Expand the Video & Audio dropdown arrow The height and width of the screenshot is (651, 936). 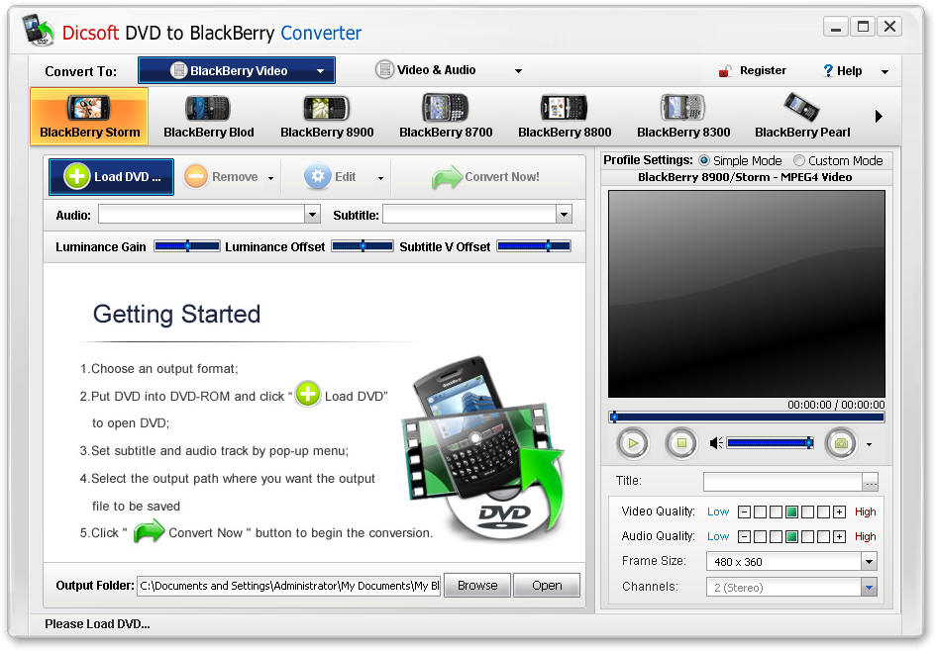518,71
